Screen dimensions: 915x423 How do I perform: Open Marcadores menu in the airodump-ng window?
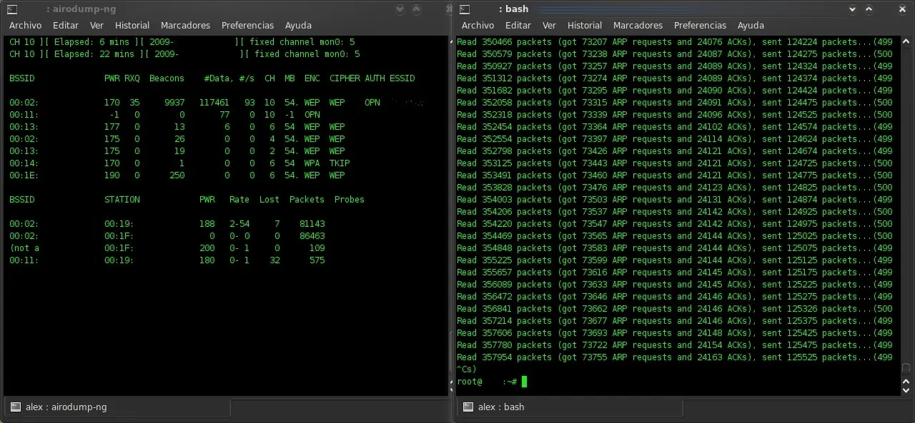click(185, 25)
